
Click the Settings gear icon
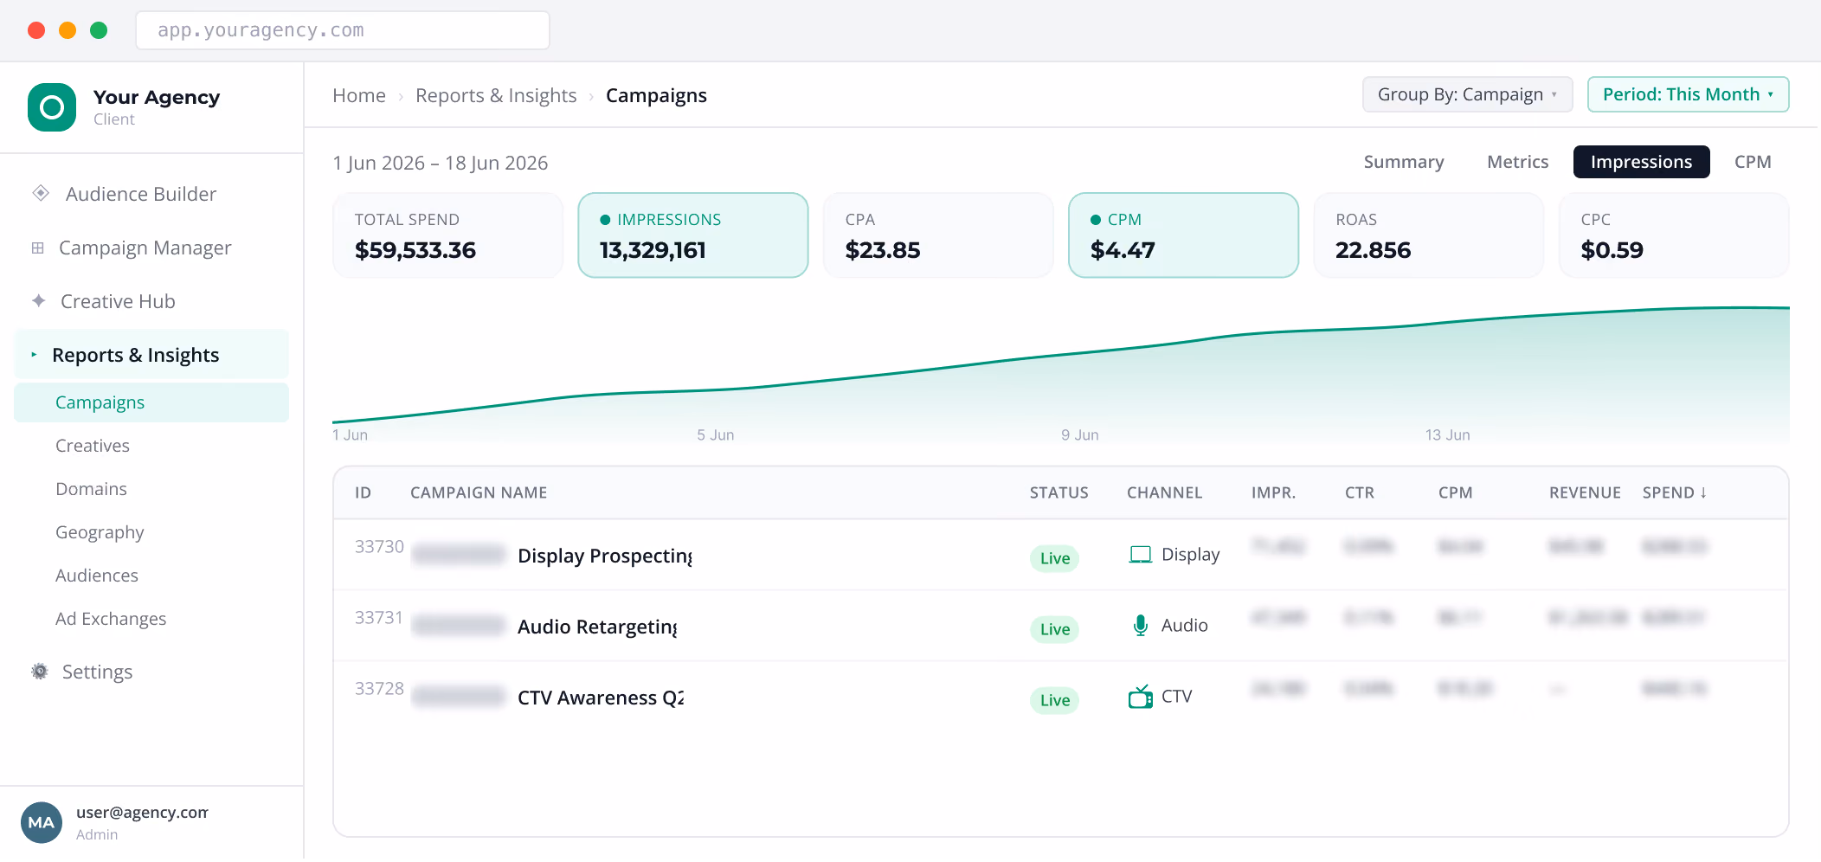[40, 671]
